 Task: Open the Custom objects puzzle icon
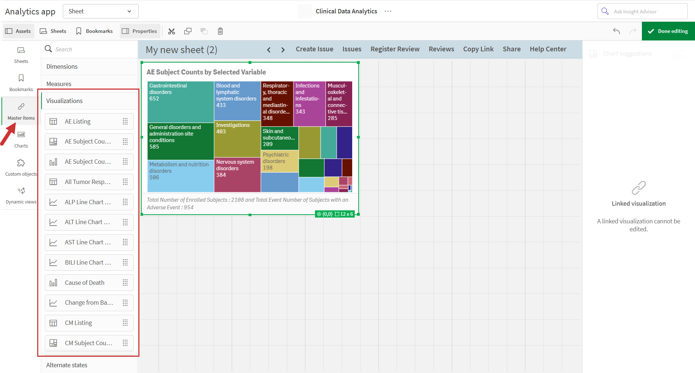(21, 163)
